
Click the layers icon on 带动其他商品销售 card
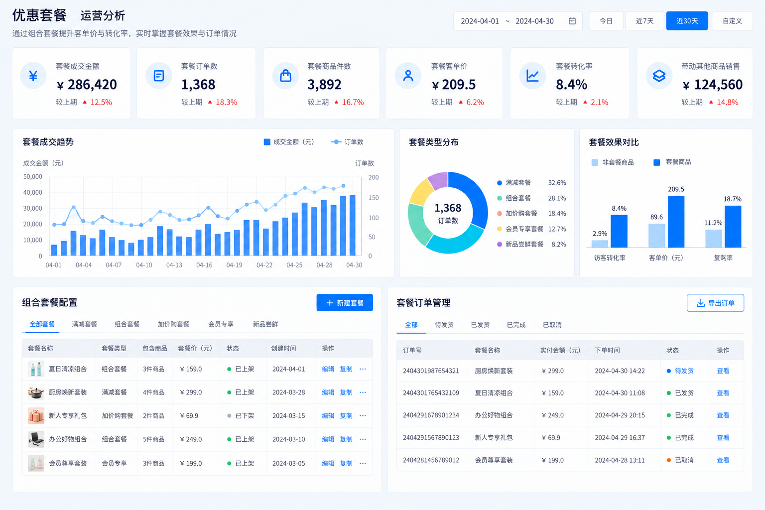(x=659, y=76)
